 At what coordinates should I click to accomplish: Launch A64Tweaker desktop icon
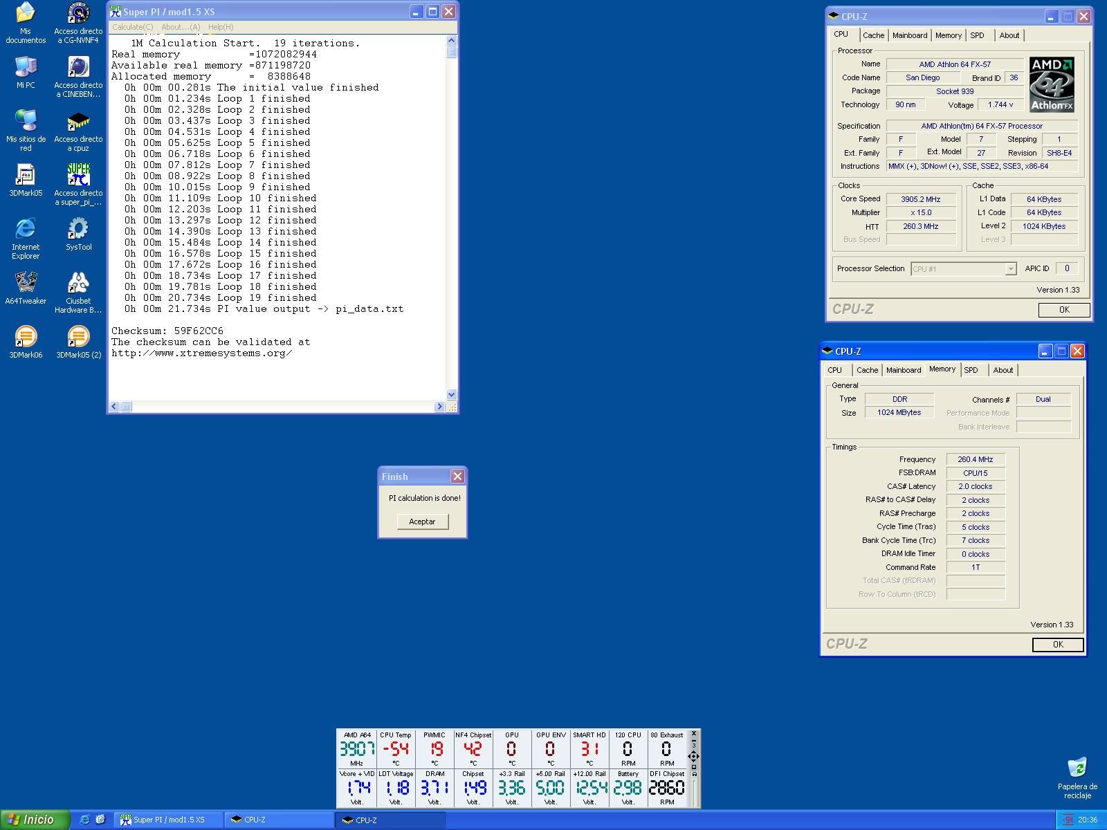click(26, 288)
